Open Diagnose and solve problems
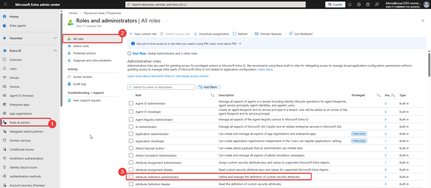 pyautogui.click(x=92, y=60)
